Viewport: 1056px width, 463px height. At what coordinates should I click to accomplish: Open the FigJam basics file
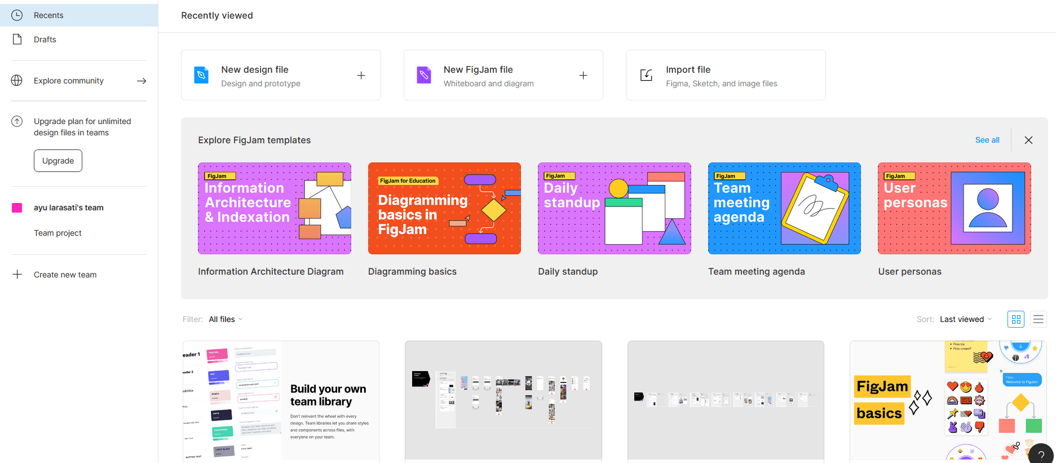pos(948,402)
